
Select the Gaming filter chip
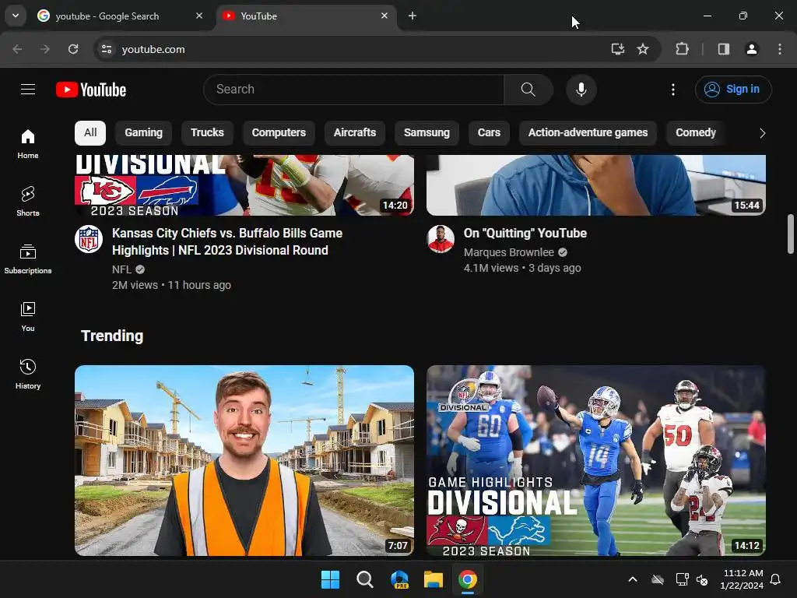[144, 132]
